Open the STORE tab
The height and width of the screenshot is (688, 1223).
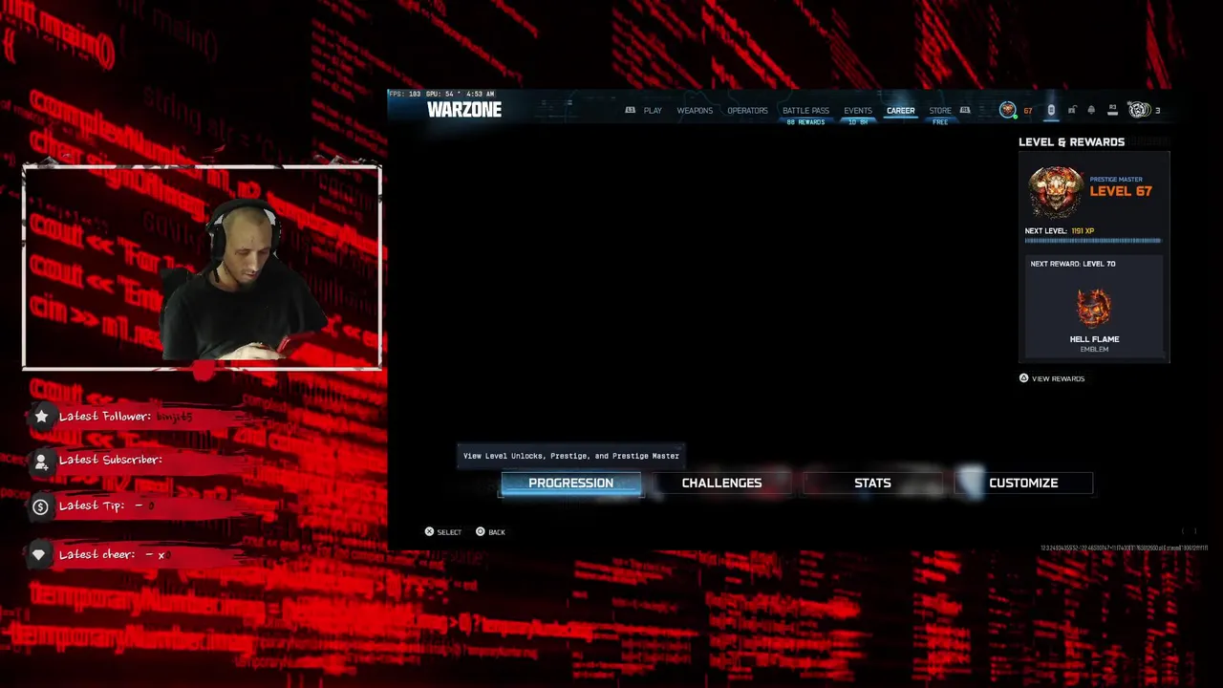click(940, 111)
